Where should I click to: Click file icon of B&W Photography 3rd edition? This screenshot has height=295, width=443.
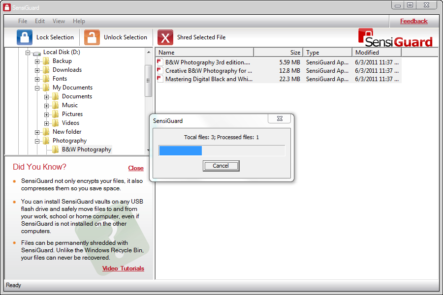pyautogui.click(x=160, y=62)
